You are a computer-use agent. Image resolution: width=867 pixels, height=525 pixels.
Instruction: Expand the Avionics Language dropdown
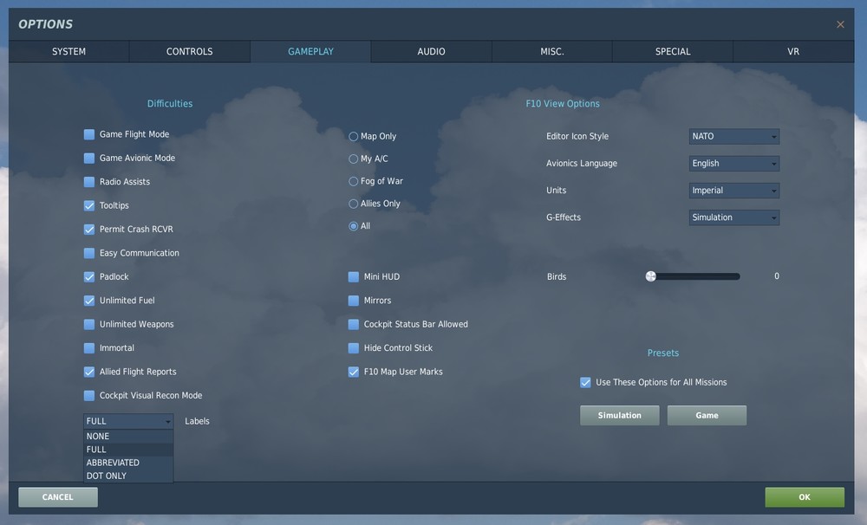pos(733,164)
